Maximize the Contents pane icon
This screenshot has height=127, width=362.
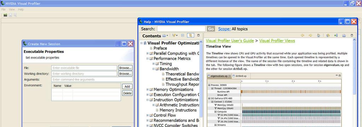coord(198,35)
